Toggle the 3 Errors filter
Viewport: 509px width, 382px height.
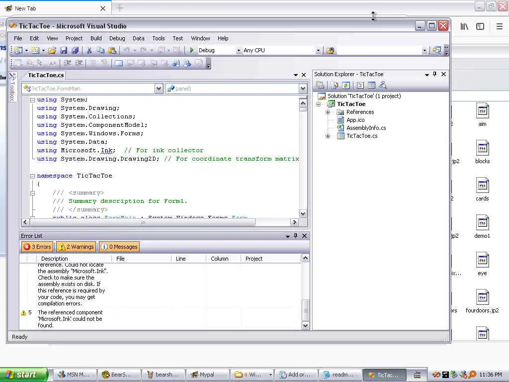(37, 247)
